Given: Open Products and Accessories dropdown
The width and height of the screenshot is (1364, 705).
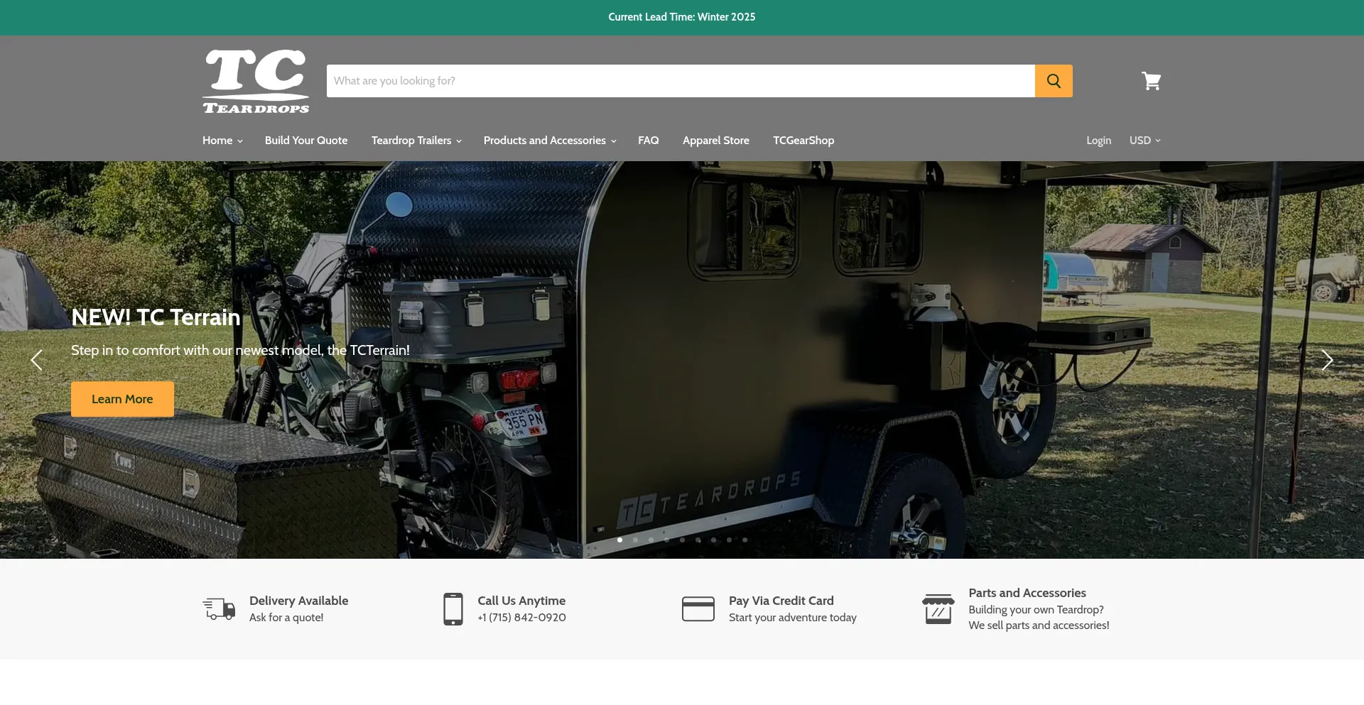Looking at the screenshot, I should click(x=550, y=141).
